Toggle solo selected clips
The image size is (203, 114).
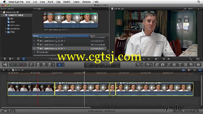tap(195, 70)
